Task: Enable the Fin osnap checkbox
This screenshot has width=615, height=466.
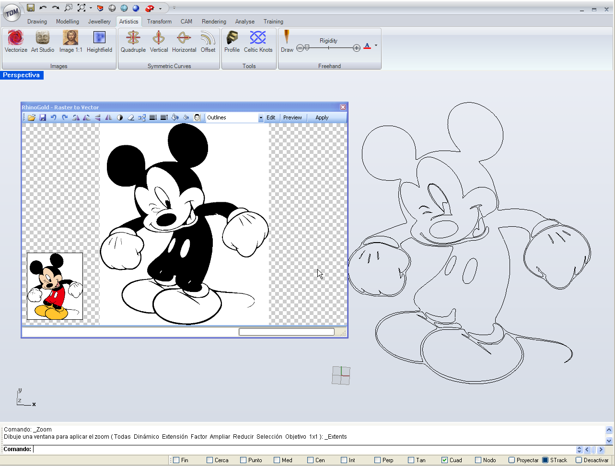Action: (176, 460)
